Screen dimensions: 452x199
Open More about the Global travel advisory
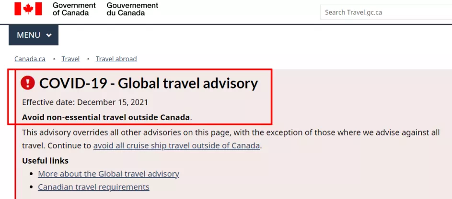pyautogui.click(x=109, y=174)
